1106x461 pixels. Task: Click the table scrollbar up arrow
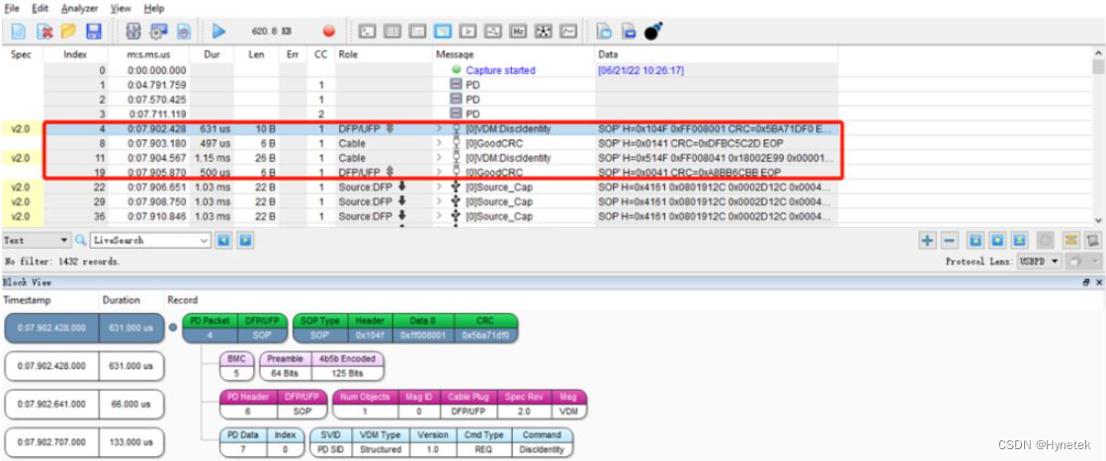tap(1098, 54)
